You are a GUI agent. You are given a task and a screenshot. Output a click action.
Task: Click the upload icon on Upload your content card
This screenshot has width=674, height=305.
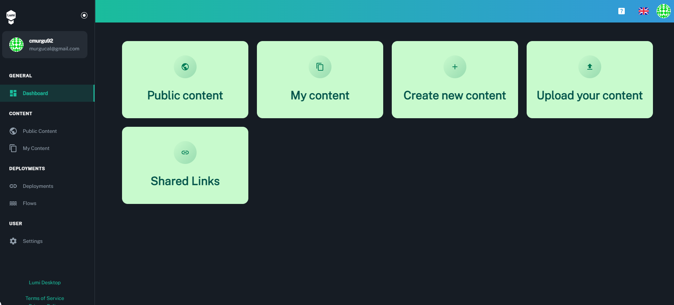point(589,67)
